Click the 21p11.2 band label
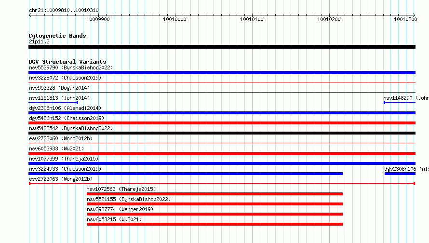Image resolution: width=429 pixels, height=243 pixels. point(39,41)
